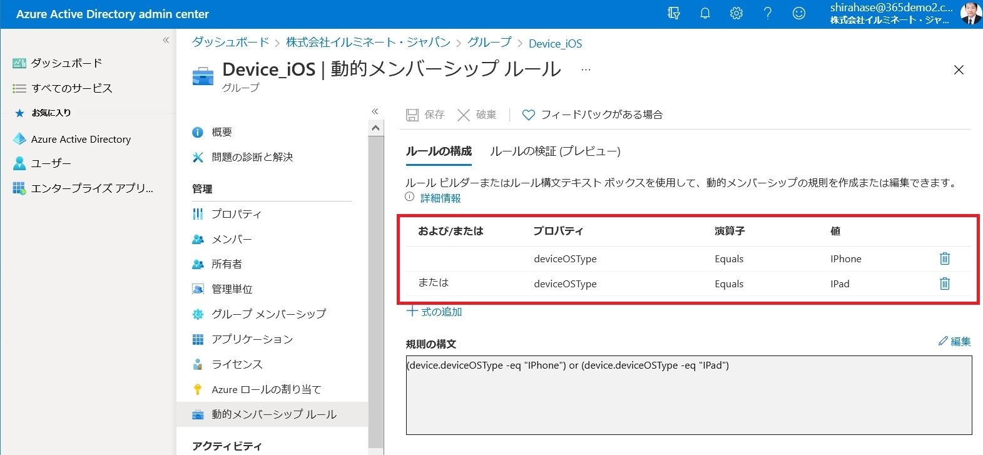Click the resource menu scrollbar up arrow
The image size is (983, 455).
coord(375,128)
